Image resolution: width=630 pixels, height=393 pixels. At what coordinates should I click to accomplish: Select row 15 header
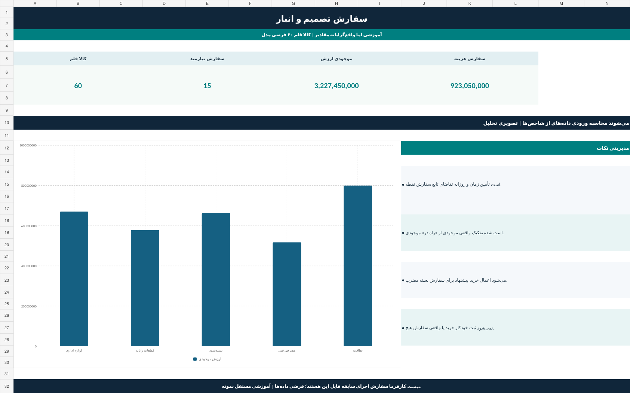[7, 184]
